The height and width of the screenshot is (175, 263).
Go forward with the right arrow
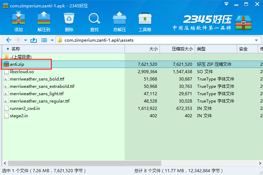click(18, 40)
